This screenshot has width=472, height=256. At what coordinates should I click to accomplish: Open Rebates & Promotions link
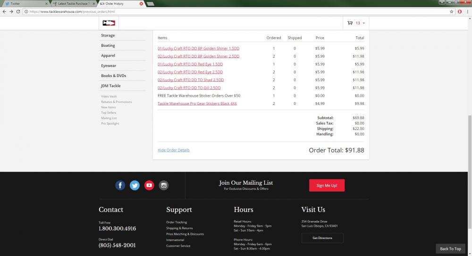point(116,102)
